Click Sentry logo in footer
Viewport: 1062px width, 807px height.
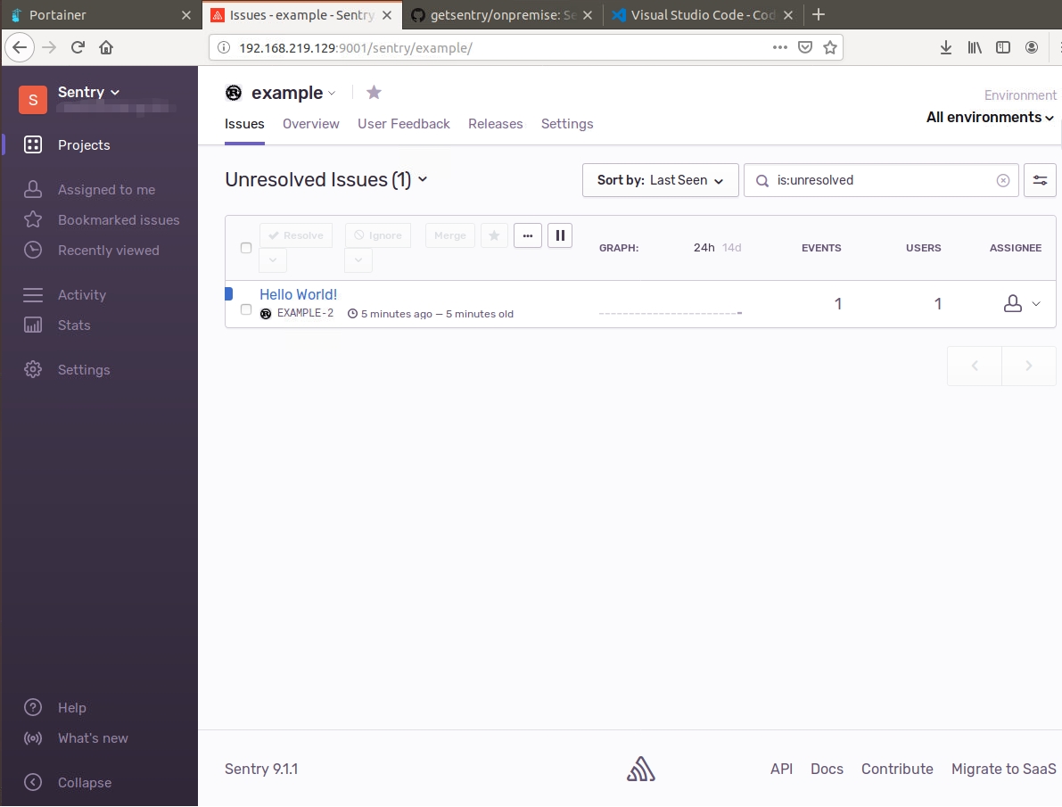[x=641, y=769]
